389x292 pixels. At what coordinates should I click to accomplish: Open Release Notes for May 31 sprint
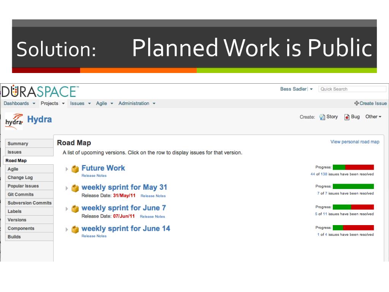[153, 196]
